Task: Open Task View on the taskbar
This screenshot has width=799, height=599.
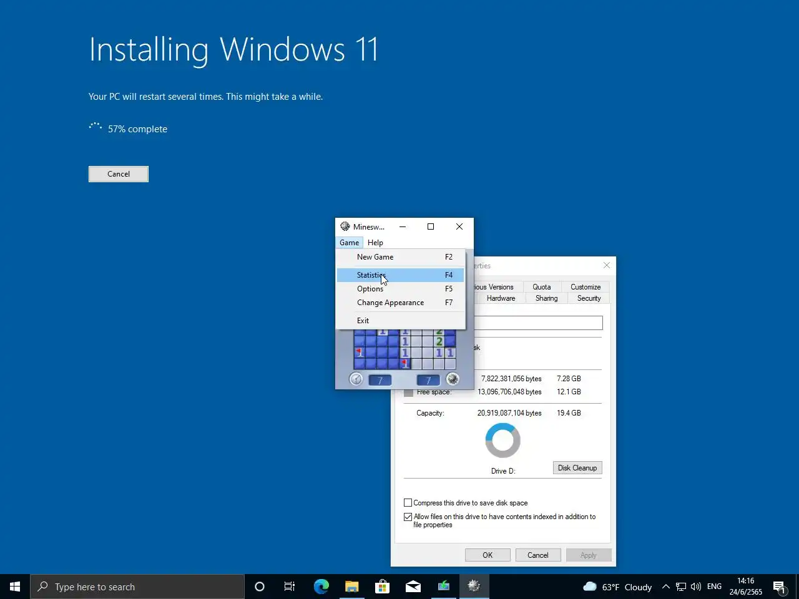Action: tap(290, 587)
